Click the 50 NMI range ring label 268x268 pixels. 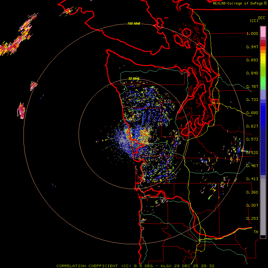[134, 79]
